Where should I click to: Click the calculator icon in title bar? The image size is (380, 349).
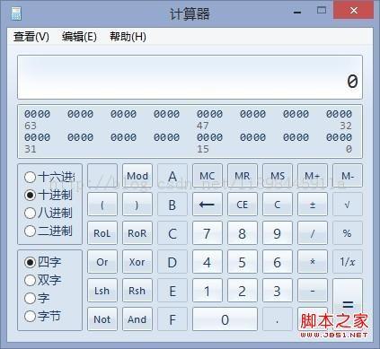pyautogui.click(x=16, y=13)
